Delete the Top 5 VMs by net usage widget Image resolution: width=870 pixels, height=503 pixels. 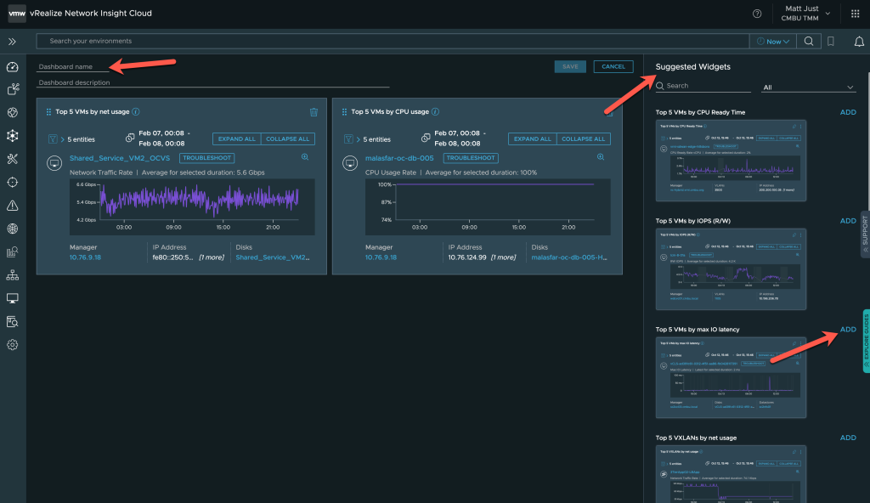pyautogui.click(x=314, y=112)
